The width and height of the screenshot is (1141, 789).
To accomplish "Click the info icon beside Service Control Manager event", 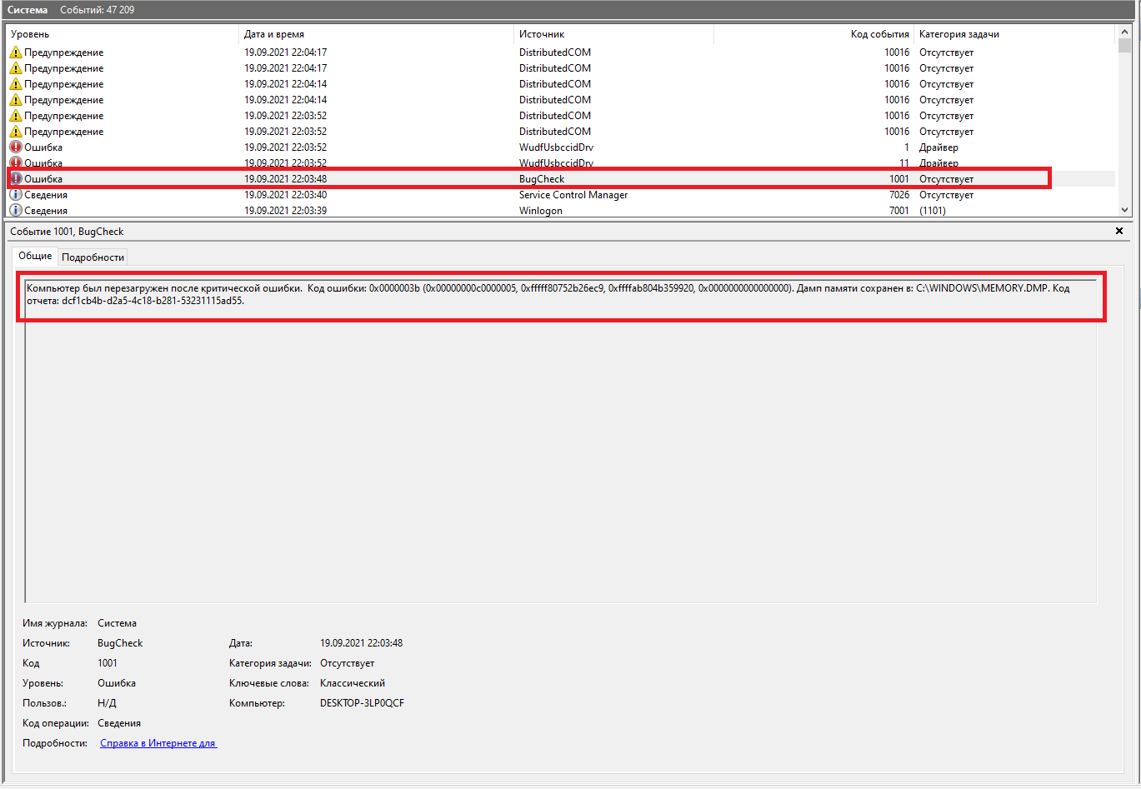I will tap(15, 195).
